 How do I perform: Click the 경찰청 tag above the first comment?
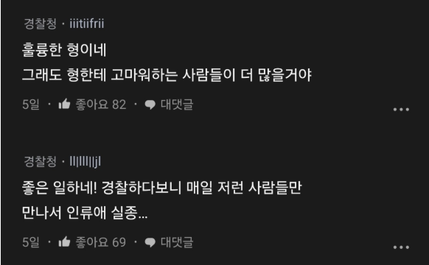pyautogui.click(x=41, y=24)
